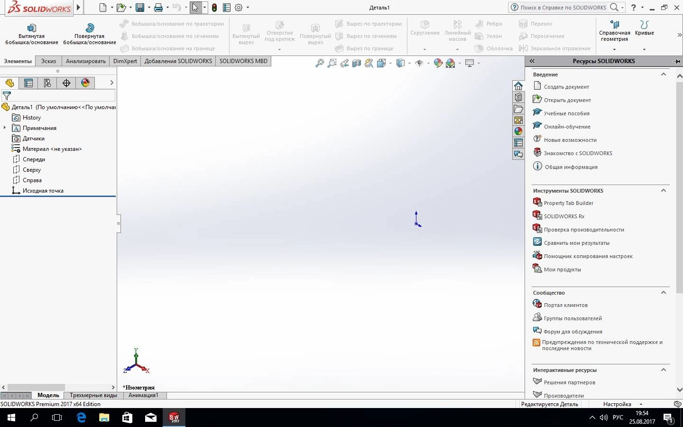Image resolution: width=683 pixels, height=427 pixels.
Task: Open the File Properties list icon
Action: [x=226, y=7]
